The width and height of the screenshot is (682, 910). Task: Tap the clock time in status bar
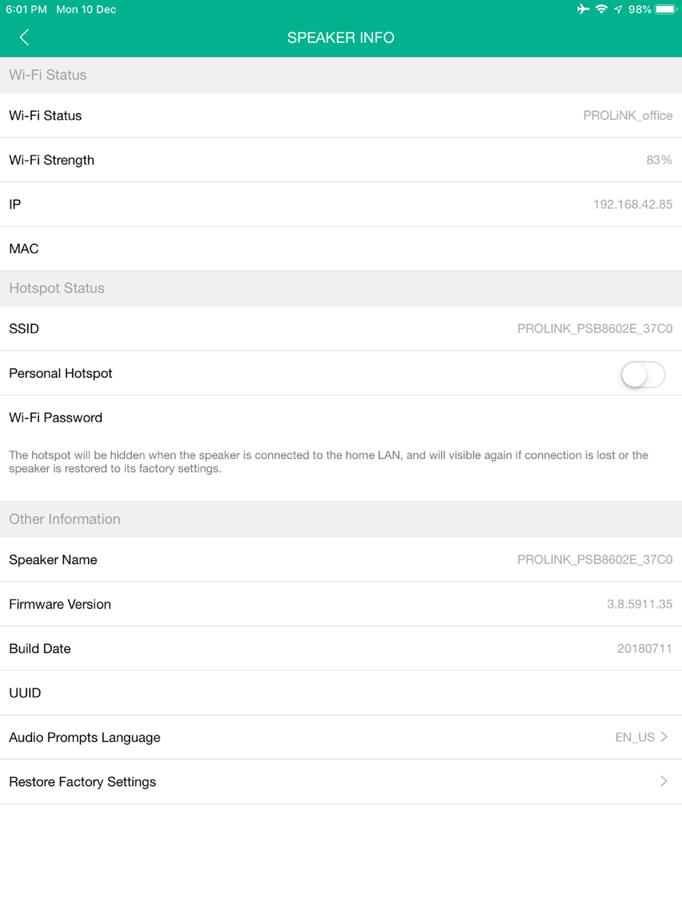point(27,10)
